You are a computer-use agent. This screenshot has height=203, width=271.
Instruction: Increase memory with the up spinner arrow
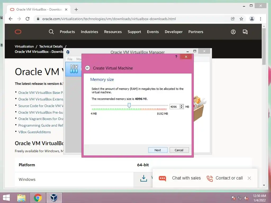182,105
